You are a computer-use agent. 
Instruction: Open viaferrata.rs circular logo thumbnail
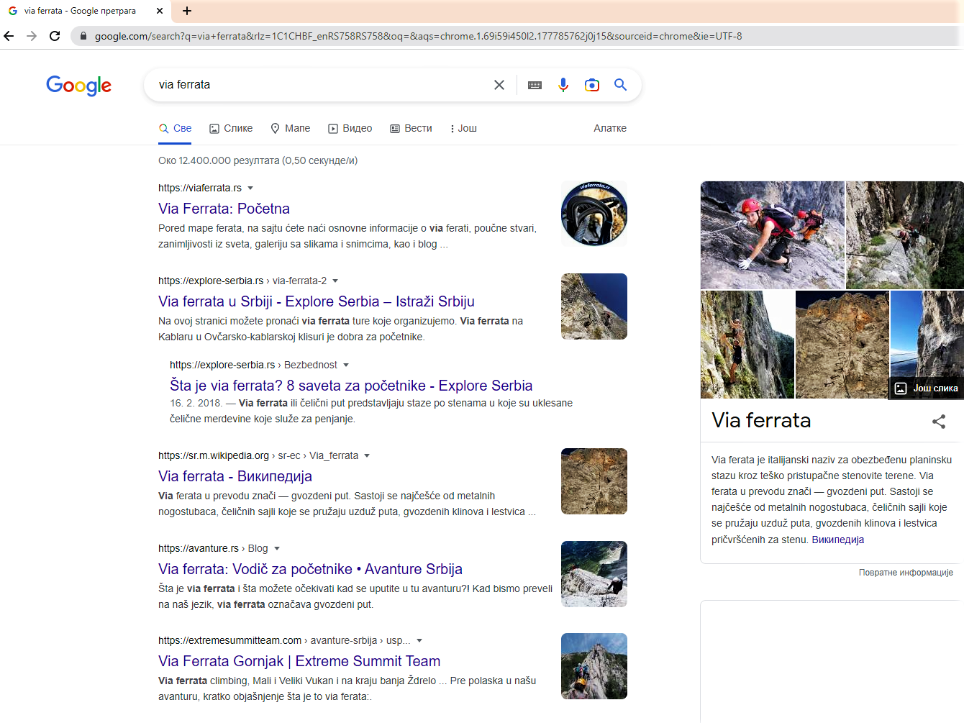(x=594, y=214)
